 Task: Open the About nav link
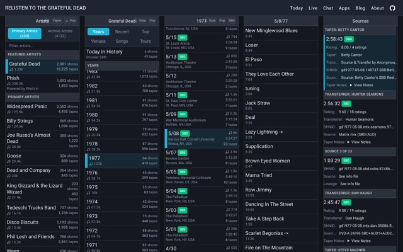click(377, 8)
